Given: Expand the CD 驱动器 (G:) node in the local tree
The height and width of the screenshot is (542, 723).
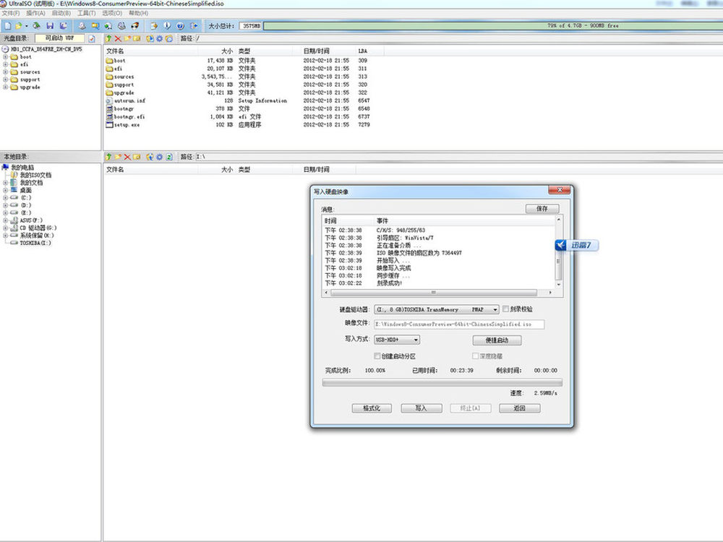Looking at the screenshot, I should pyautogui.click(x=6, y=228).
